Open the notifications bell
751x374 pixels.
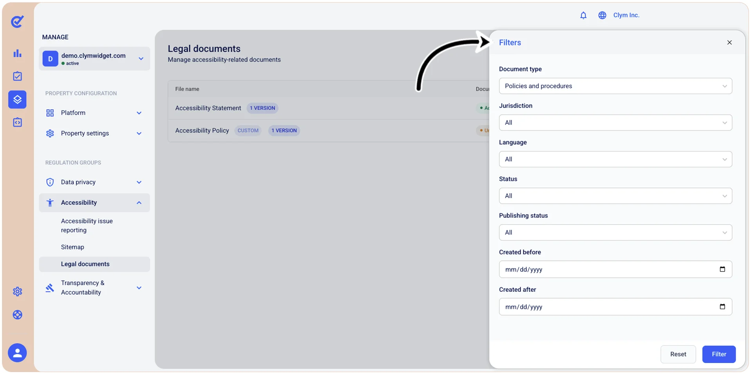(x=583, y=15)
